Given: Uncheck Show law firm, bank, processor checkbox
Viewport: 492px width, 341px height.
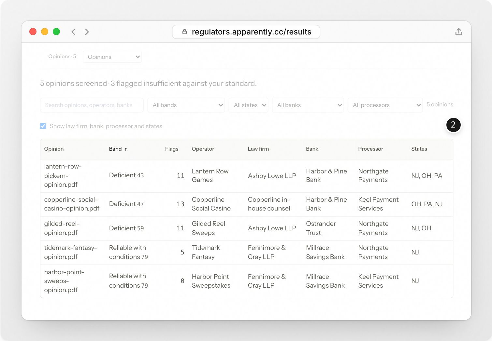Looking at the screenshot, I should click(x=43, y=126).
